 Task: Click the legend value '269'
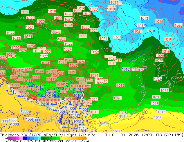click(23, 141)
